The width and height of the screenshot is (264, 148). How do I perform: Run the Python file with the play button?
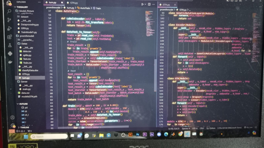[142, 4]
